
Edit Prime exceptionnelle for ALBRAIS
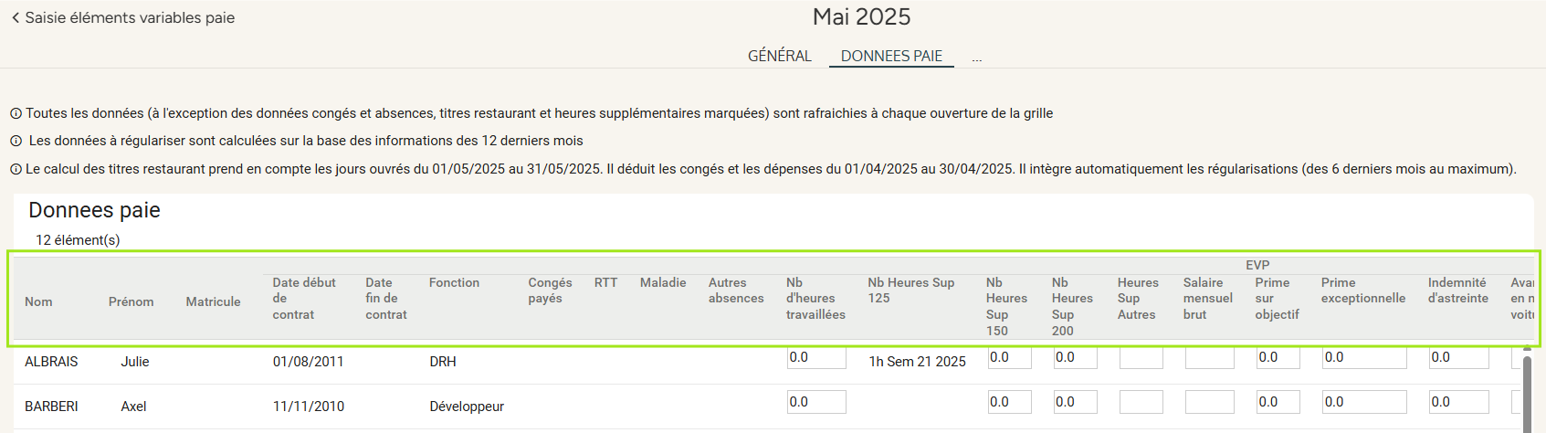click(x=1364, y=357)
